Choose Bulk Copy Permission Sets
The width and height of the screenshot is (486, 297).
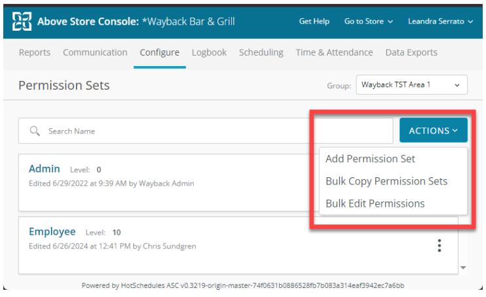click(386, 181)
